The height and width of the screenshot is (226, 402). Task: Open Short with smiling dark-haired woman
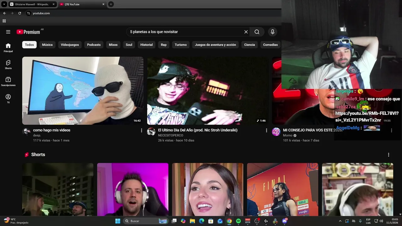208,189
